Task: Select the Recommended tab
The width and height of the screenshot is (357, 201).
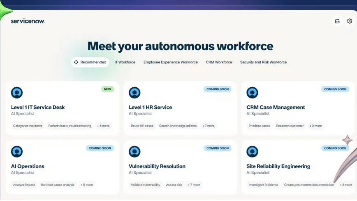Action: click(90, 62)
